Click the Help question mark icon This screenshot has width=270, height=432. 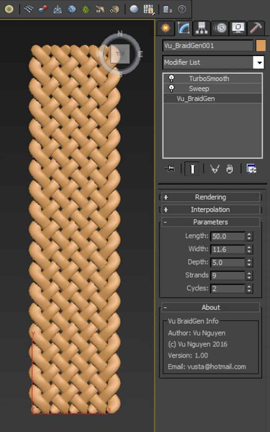tap(182, 9)
